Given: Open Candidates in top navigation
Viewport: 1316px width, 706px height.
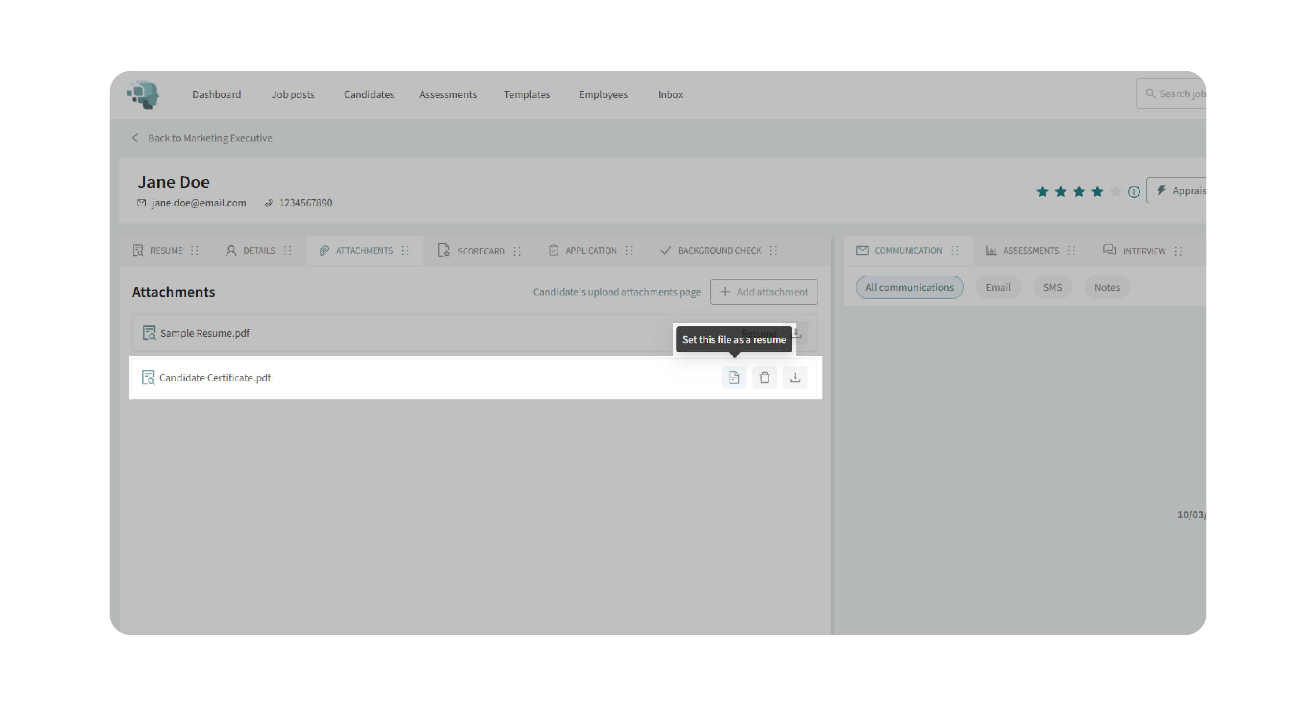Looking at the screenshot, I should (x=369, y=94).
